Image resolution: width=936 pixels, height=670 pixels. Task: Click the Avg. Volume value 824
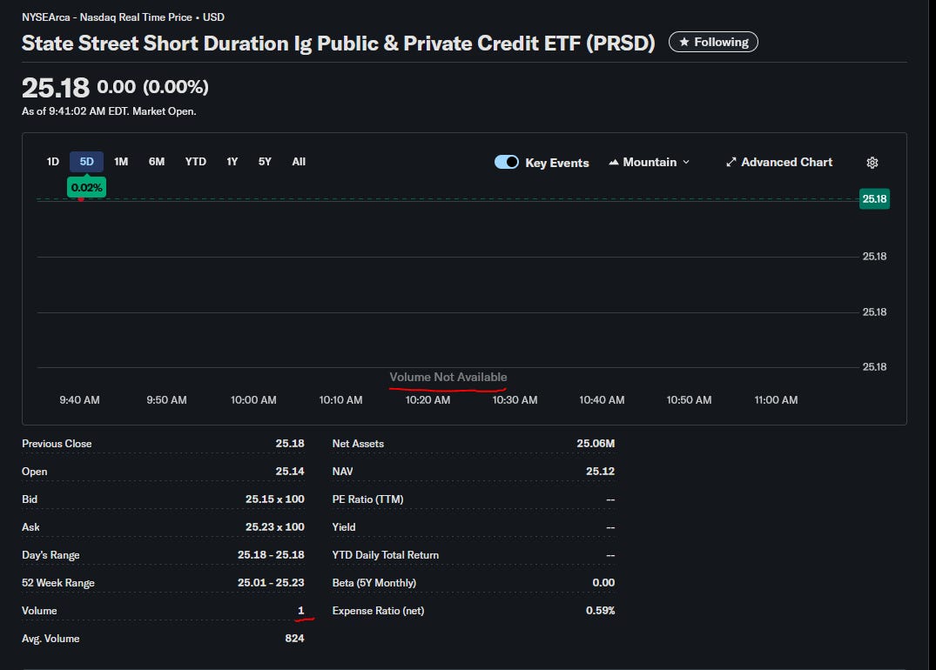(x=294, y=639)
